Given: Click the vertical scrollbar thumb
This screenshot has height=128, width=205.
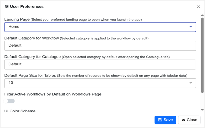Looking at the screenshot, I should [202, 54].
